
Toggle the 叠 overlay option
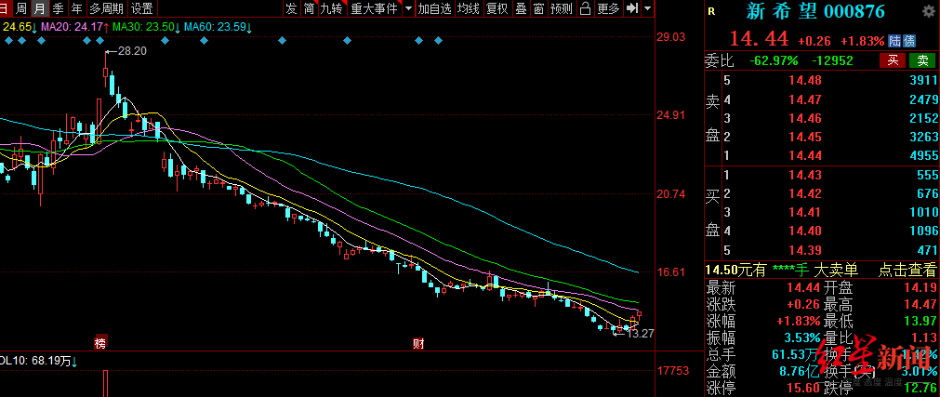click(520, 8)
